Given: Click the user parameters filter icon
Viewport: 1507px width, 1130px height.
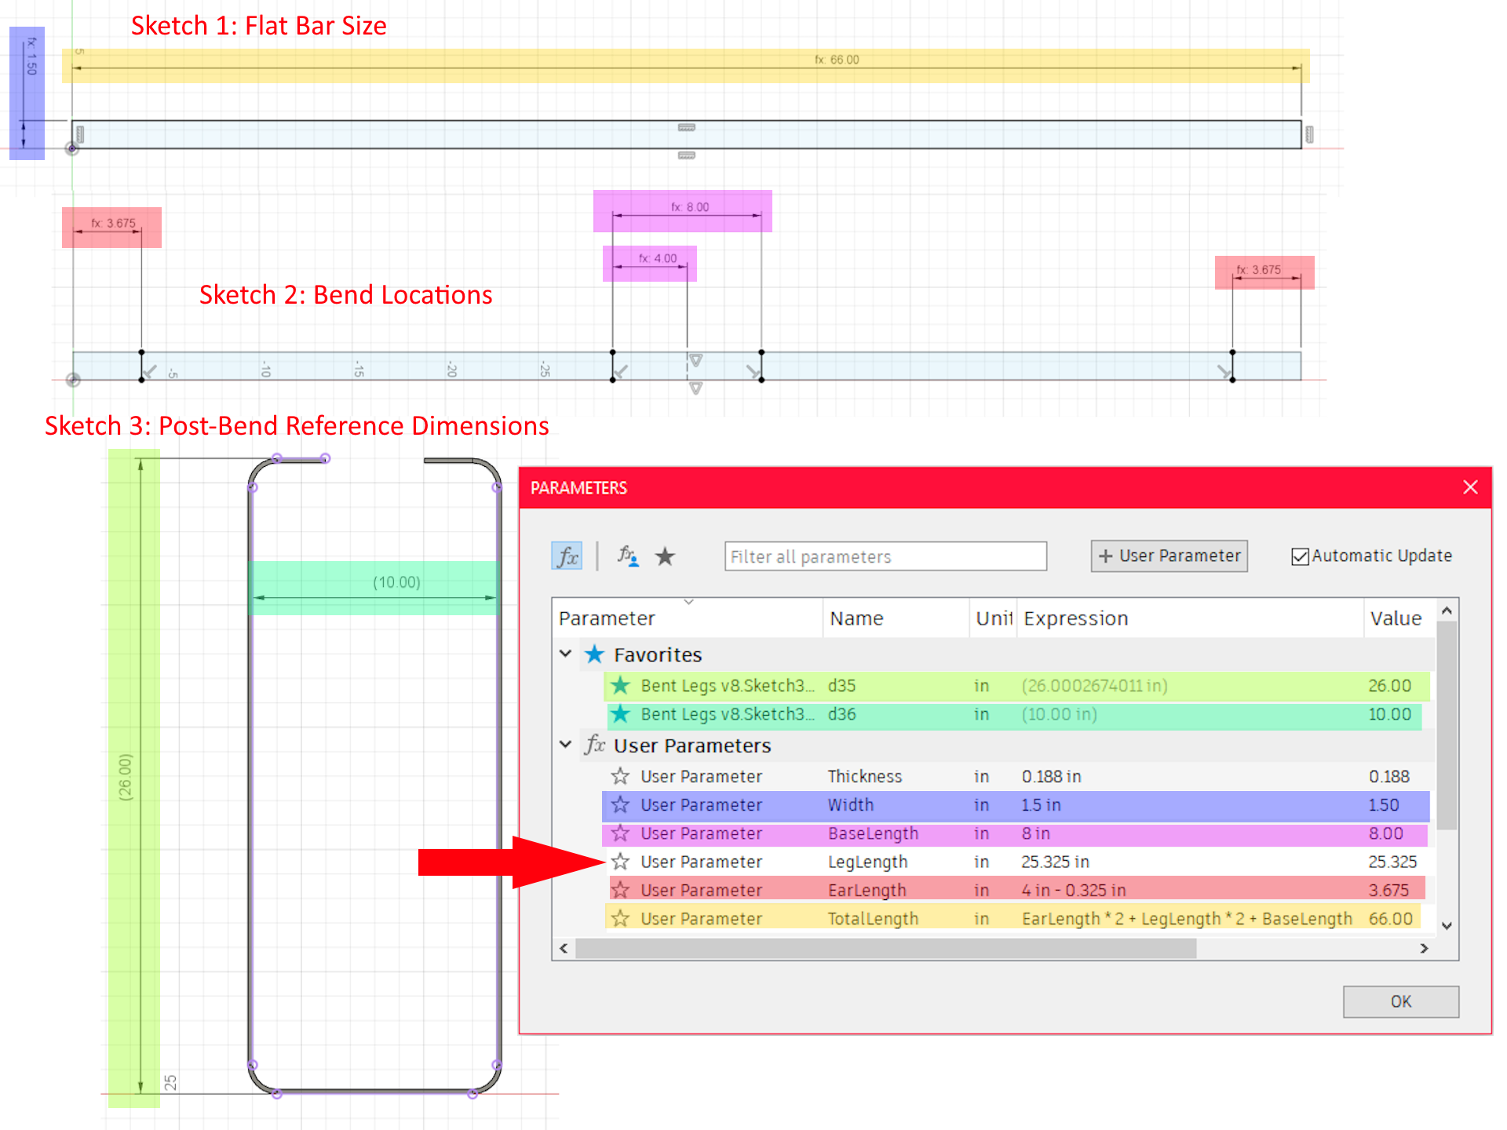Looking at the screenshot, I should (x=627, y=556).
